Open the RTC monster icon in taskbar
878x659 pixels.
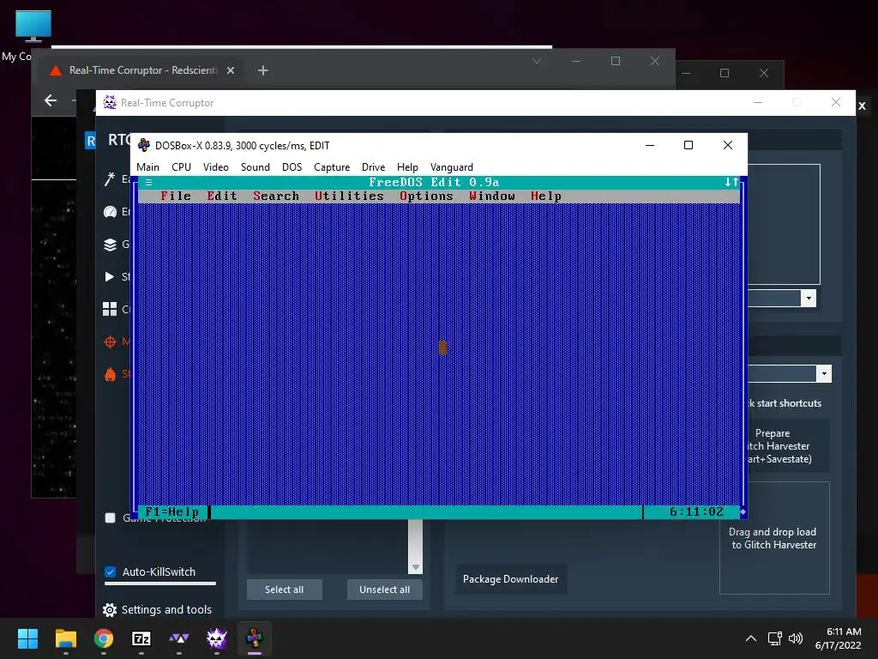pos(217,638)
